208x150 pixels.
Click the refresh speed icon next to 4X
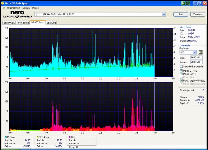(x=200, y=52)
